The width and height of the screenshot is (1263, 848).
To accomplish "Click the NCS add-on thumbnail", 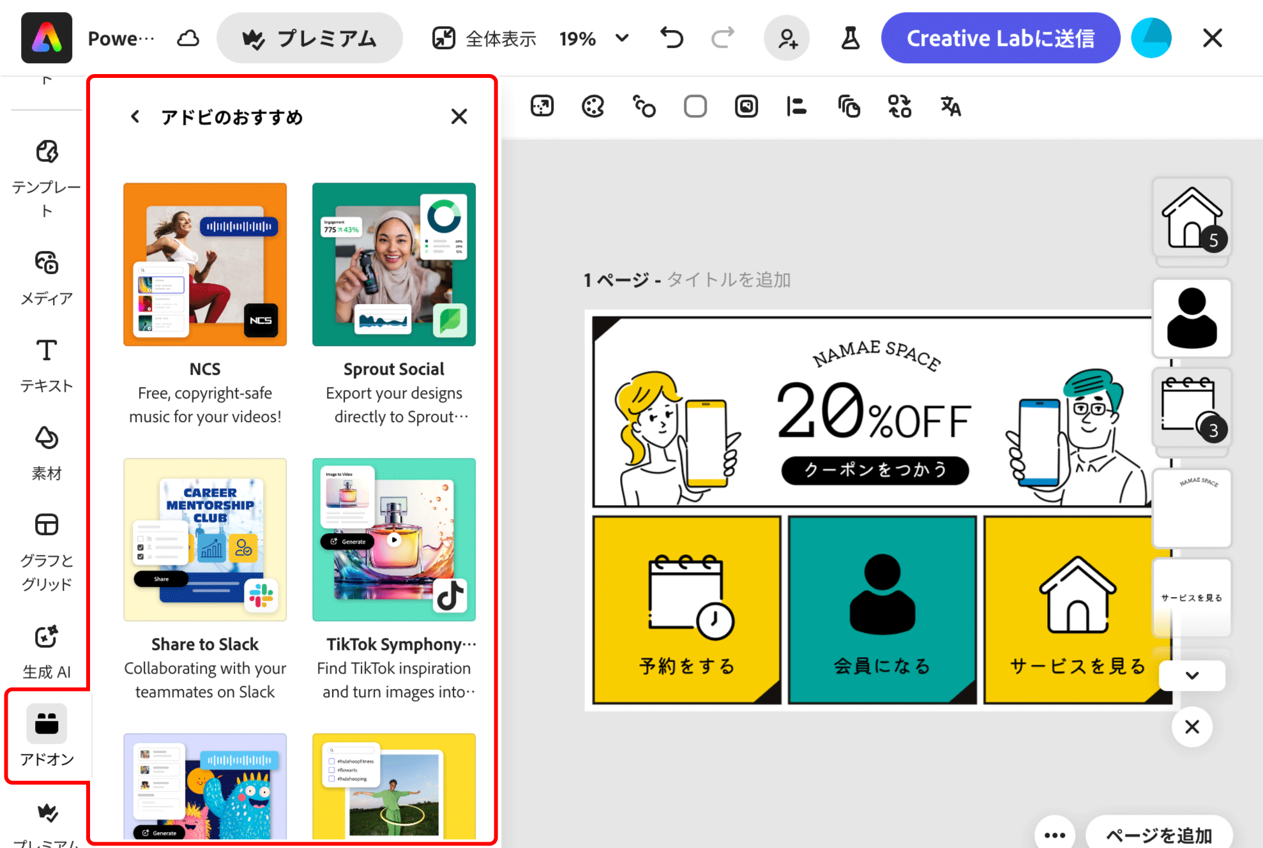I will (204, 264).
